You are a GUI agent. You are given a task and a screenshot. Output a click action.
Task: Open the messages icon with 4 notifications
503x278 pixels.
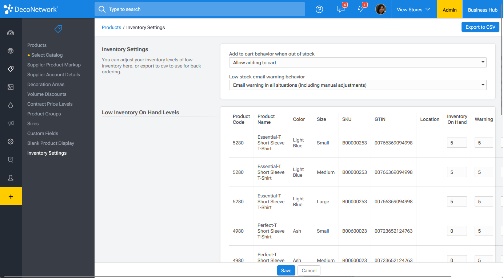point(341,9)
